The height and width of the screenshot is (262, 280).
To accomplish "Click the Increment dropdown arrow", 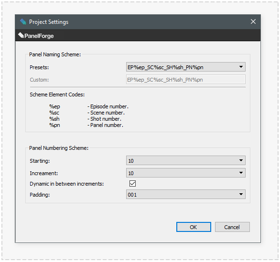I will coord(241,173).
